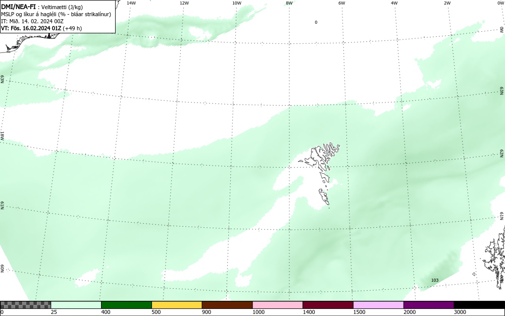
Task: Select the yellow 500–900 legend swatch
Action: click(x=177, y=305)
